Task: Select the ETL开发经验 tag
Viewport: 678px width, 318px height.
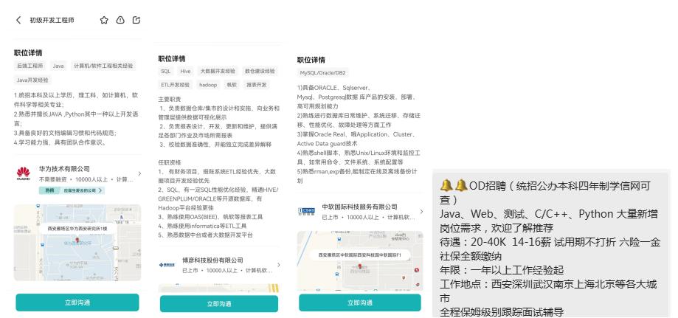Action: point(175,85)
